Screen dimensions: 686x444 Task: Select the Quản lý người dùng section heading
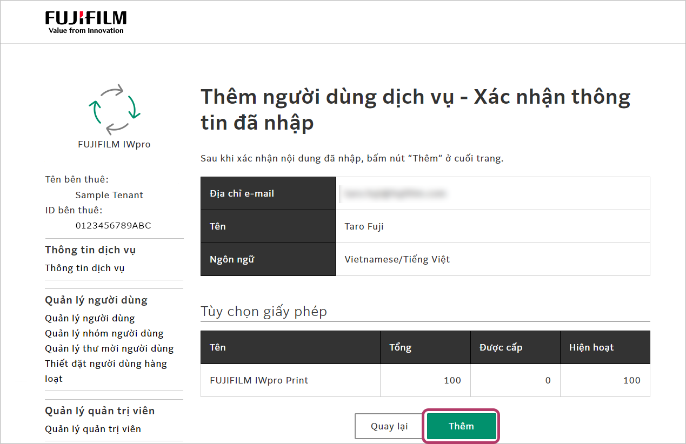pos(96,300)
